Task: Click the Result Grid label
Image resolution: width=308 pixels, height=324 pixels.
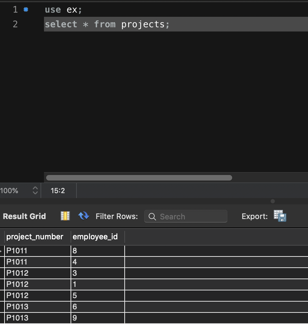Action: click(x=24, y=216)
